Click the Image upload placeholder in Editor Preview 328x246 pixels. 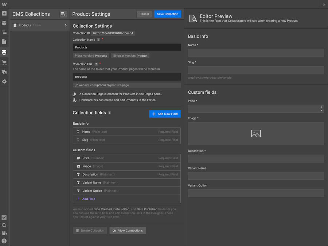pos(255,133)
